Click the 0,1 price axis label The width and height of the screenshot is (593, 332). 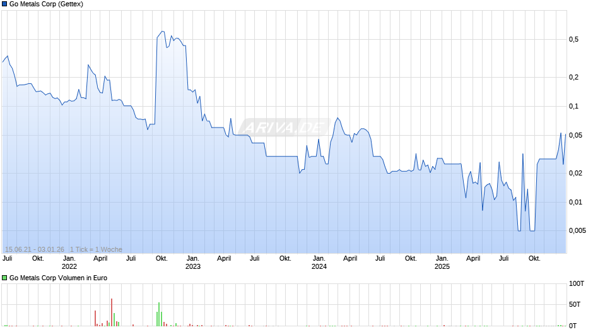[x=573, y=107]
